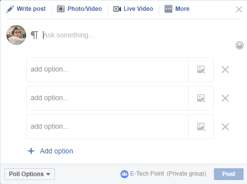Image resolution: width=247 pixels, height=184 pixels.
Task: Click the Post button
Action: coord(229,174)
